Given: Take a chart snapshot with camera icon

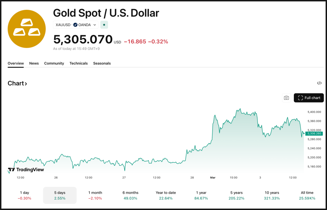Looking at the screenshot, I should click(286, 98).
